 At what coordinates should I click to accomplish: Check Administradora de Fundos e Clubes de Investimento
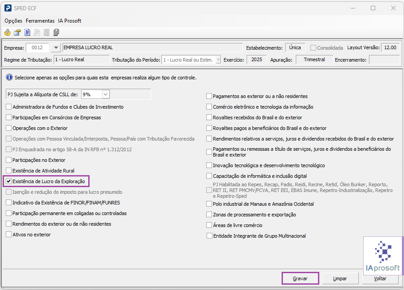pos(9,106)
